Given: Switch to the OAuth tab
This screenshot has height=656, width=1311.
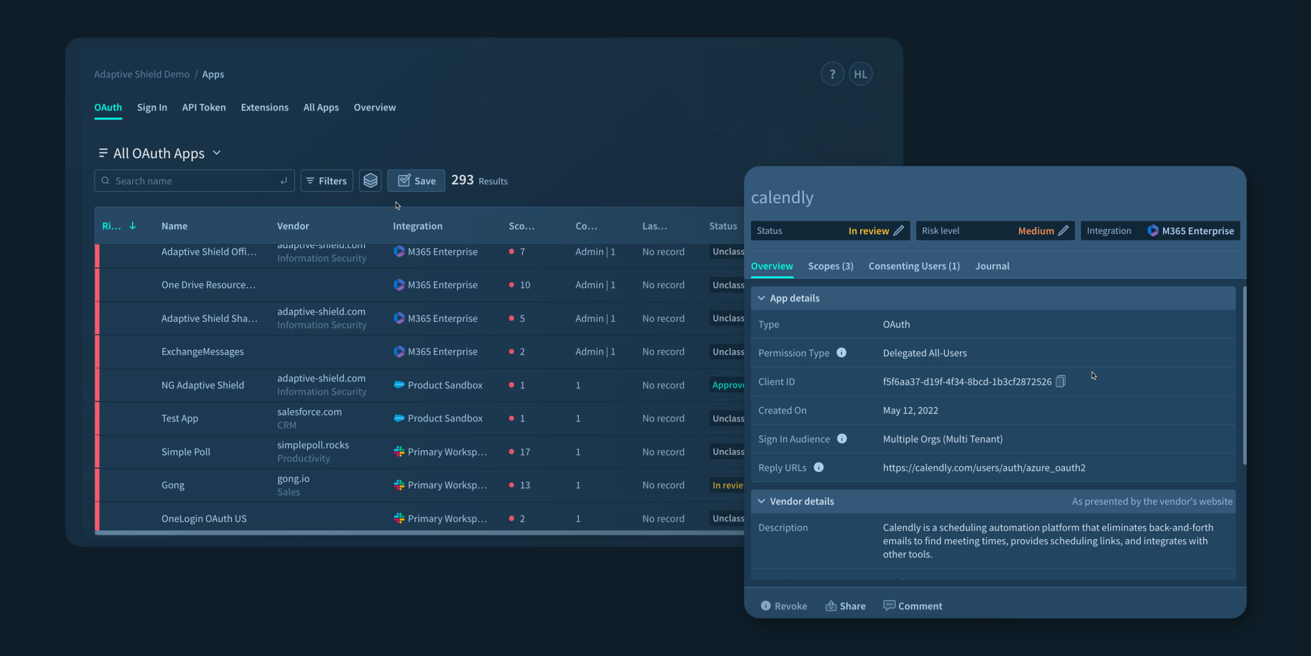Looking at the screenshot, I should point(108,107).
